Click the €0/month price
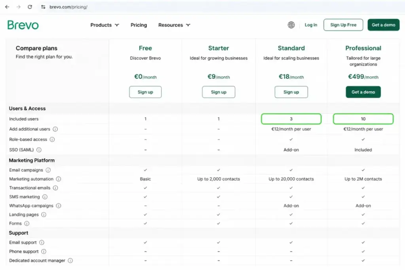 point(146,77)
